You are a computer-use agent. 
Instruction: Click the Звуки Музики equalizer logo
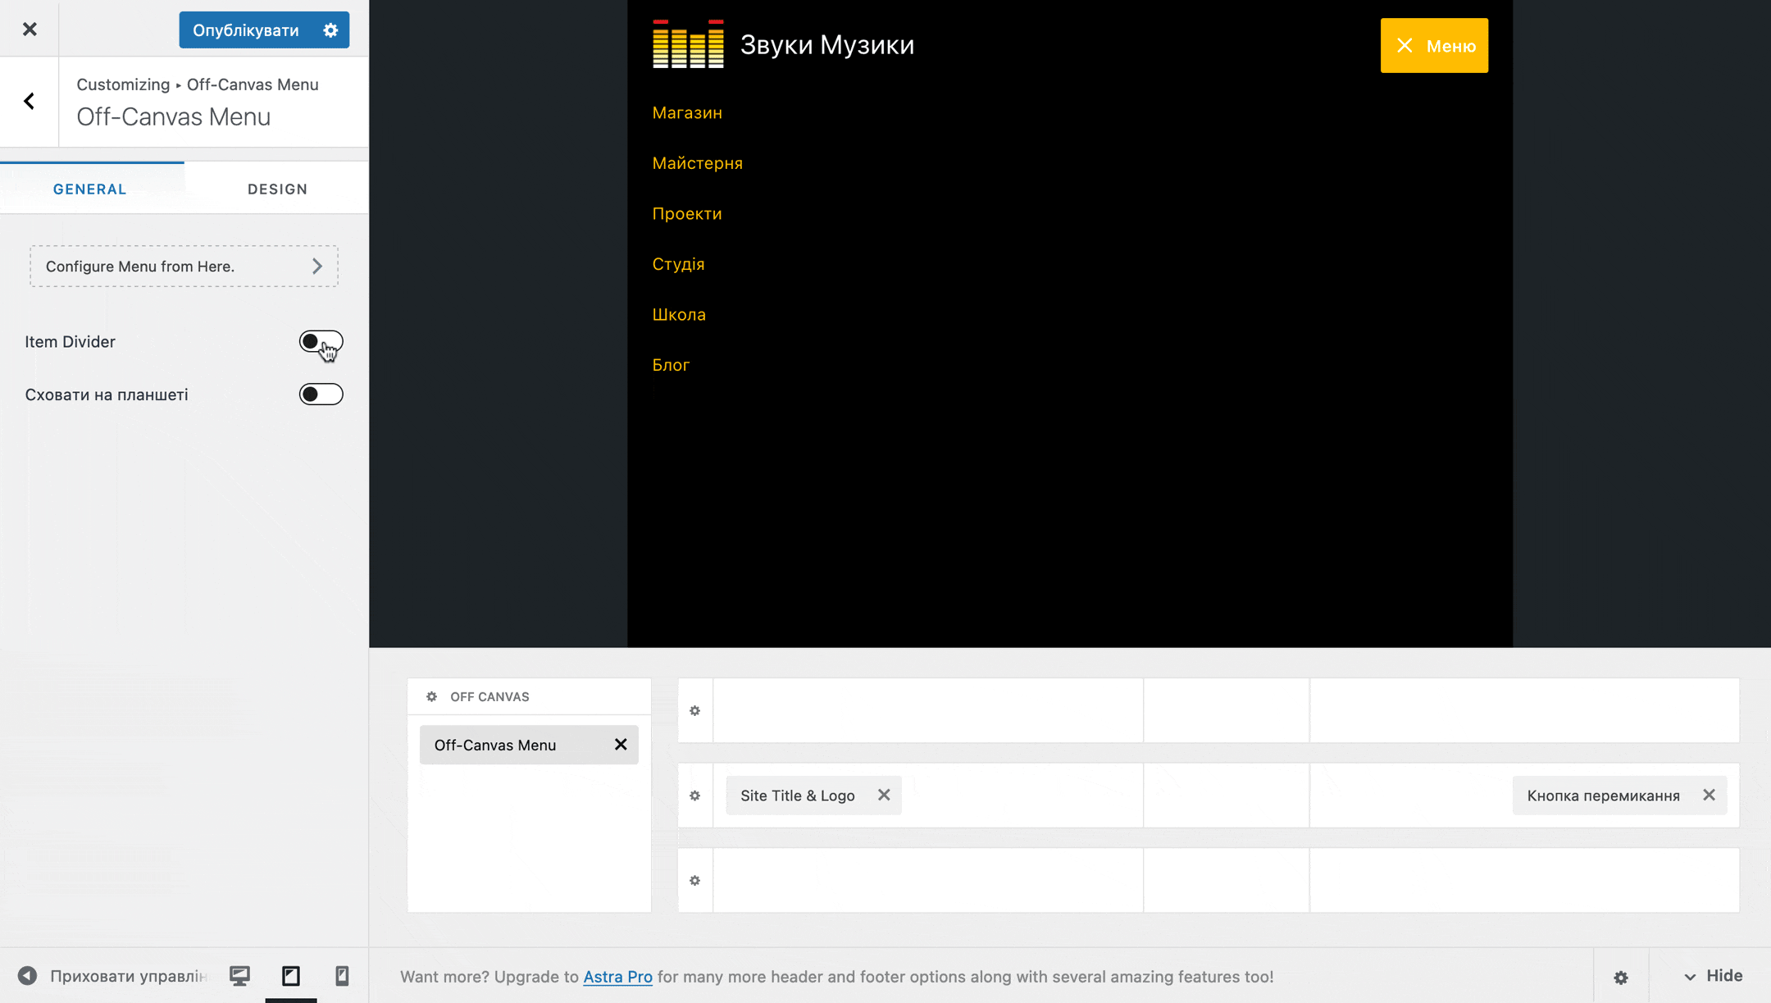688,44
